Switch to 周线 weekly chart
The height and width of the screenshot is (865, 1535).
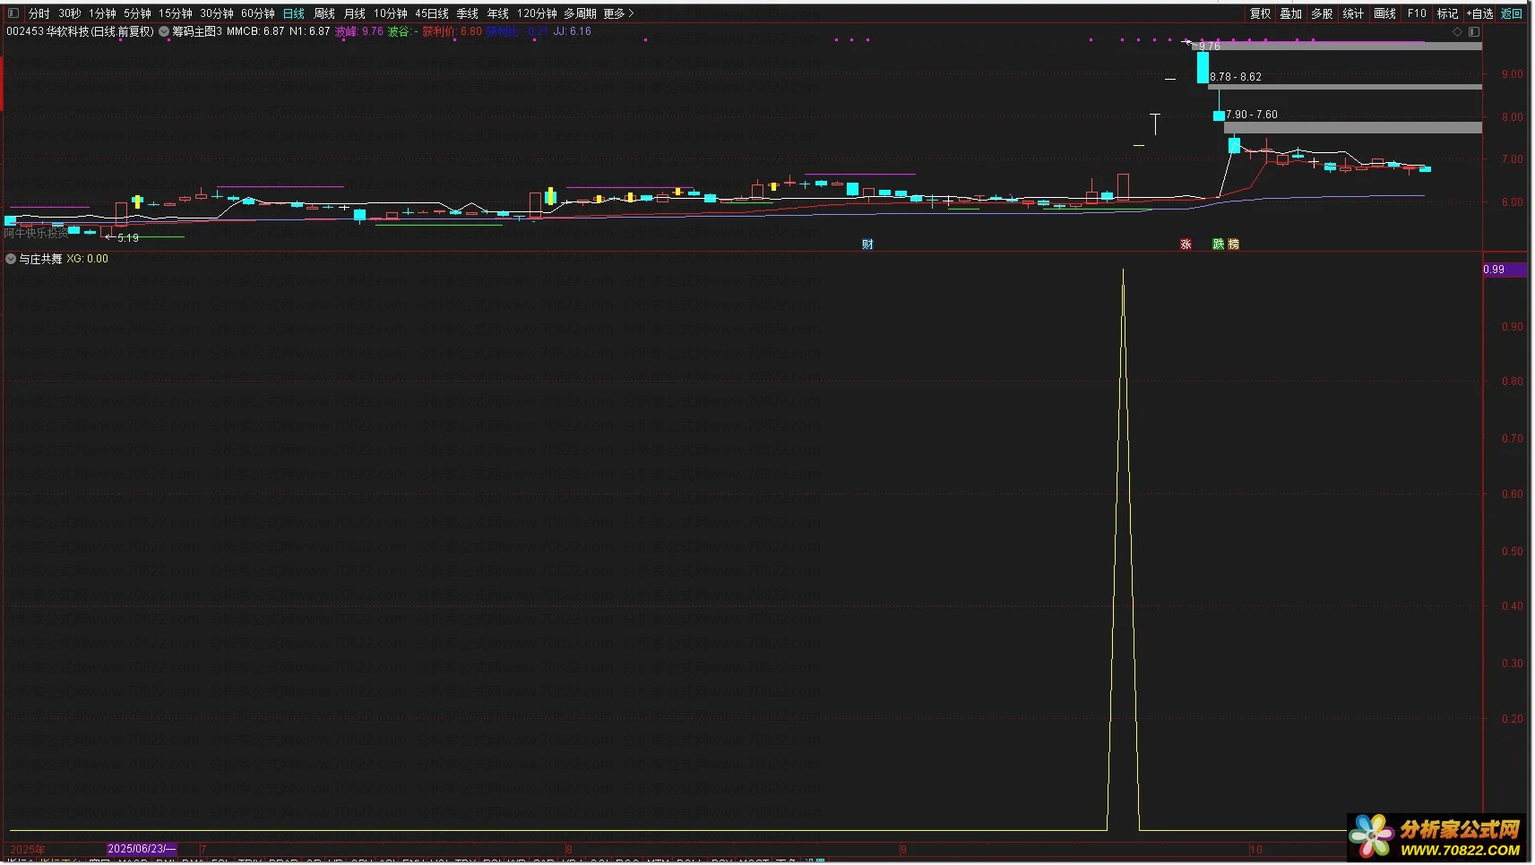pyautogui.click(x=324, y=13)
